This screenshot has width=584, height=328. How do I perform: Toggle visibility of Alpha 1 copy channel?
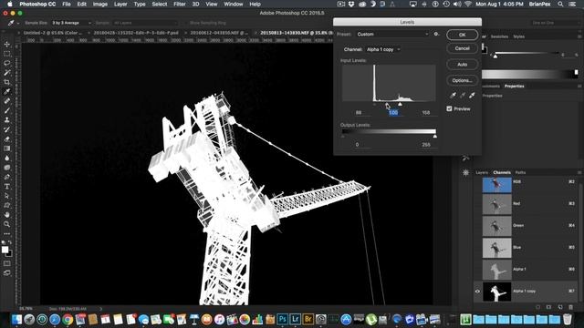coord(477,292)
